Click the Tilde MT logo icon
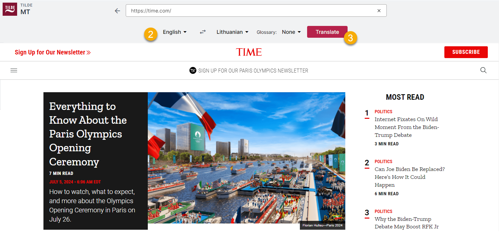Image resolution: width=499 pixels, height=233 pixels. [x=10, y=9]
